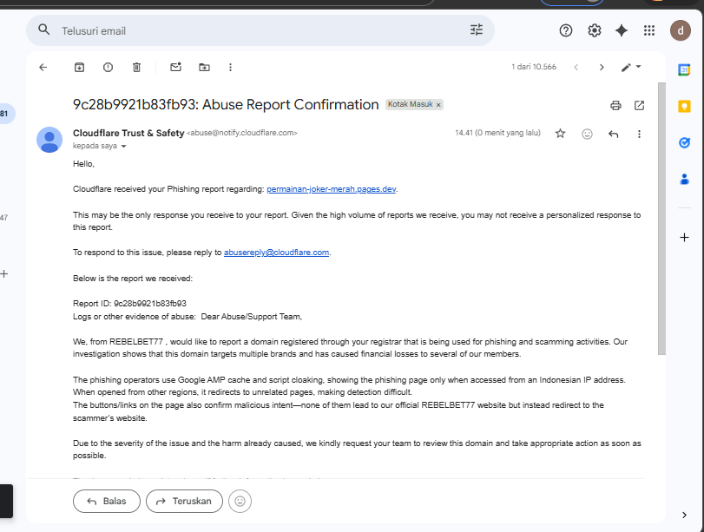Click abusereply@cloudflare.com email link
The width and height of the screenshot is (704, 532).
pos(277,253)
